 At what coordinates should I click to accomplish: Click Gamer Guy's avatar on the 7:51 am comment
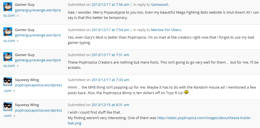coord(8,57)
